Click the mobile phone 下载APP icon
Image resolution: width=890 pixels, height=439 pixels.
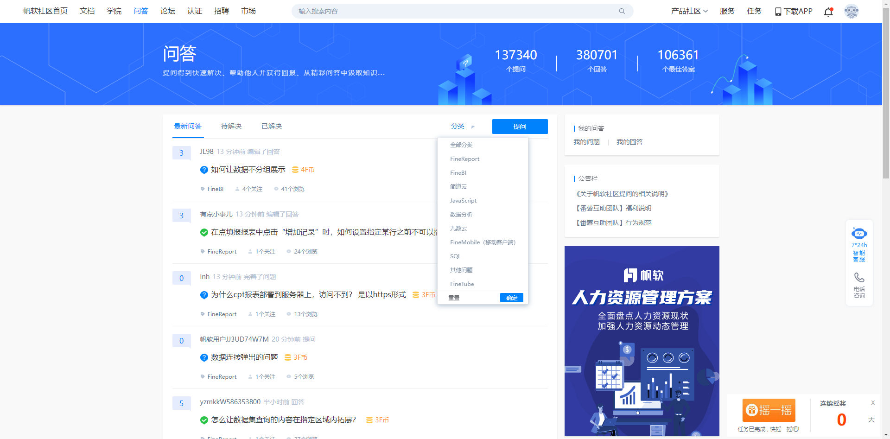(x=778, y=12)
